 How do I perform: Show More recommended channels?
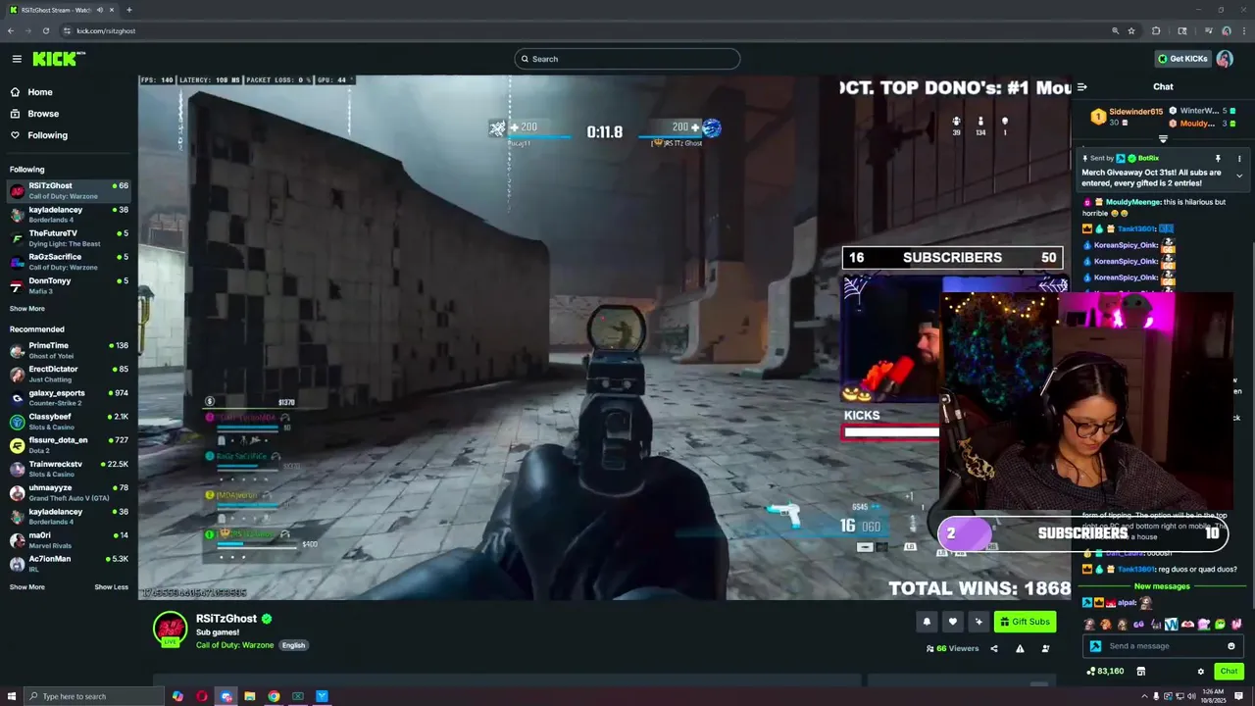(x=27, y=587)
